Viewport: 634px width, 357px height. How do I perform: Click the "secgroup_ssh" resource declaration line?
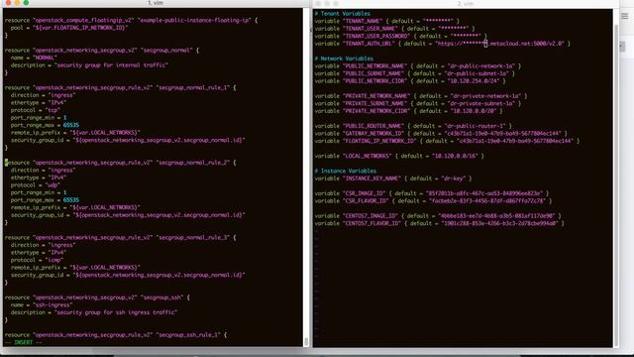tap(97, 297)
